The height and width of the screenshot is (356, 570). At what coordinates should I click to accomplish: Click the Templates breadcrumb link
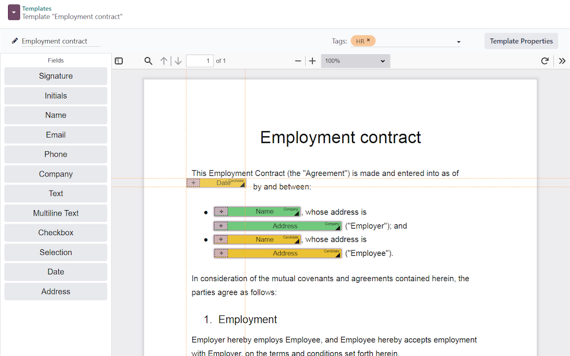click(37, 8)
